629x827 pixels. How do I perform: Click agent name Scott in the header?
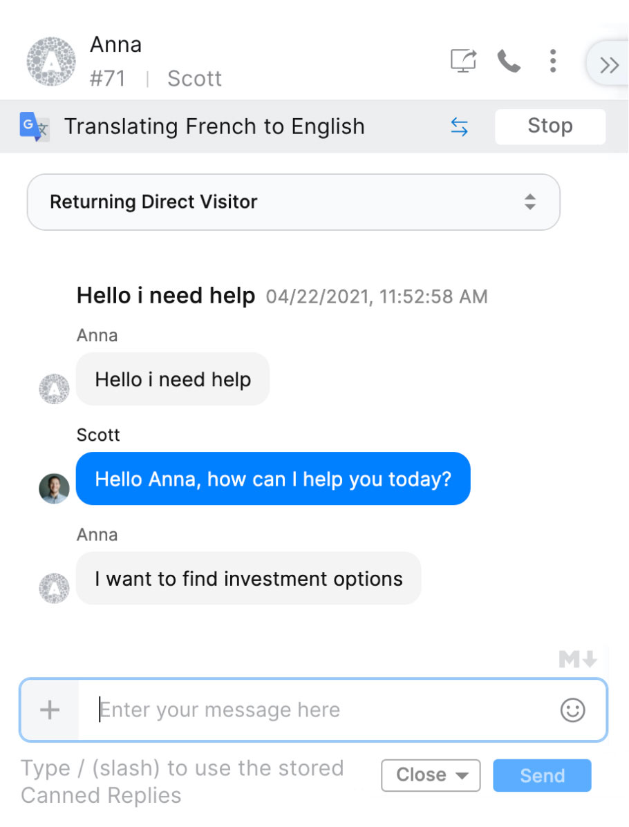pyautogui.click(x=194, y=78)
